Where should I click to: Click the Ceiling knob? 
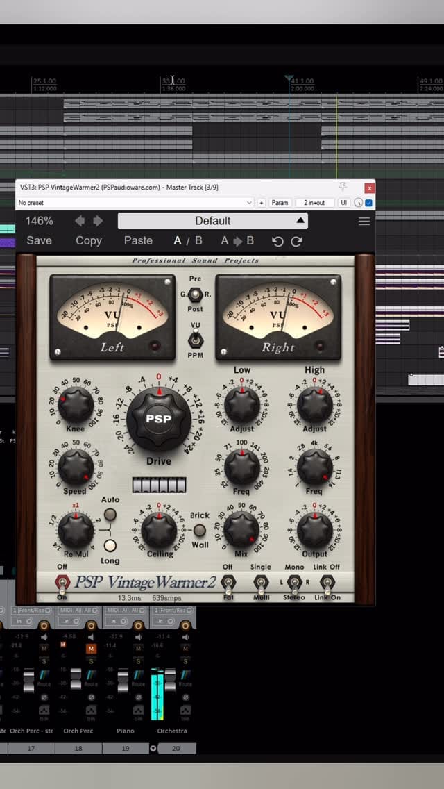coord(159,531)
